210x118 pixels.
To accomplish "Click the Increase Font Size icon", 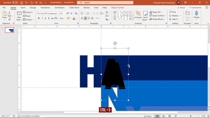I will tap(68, 13).
